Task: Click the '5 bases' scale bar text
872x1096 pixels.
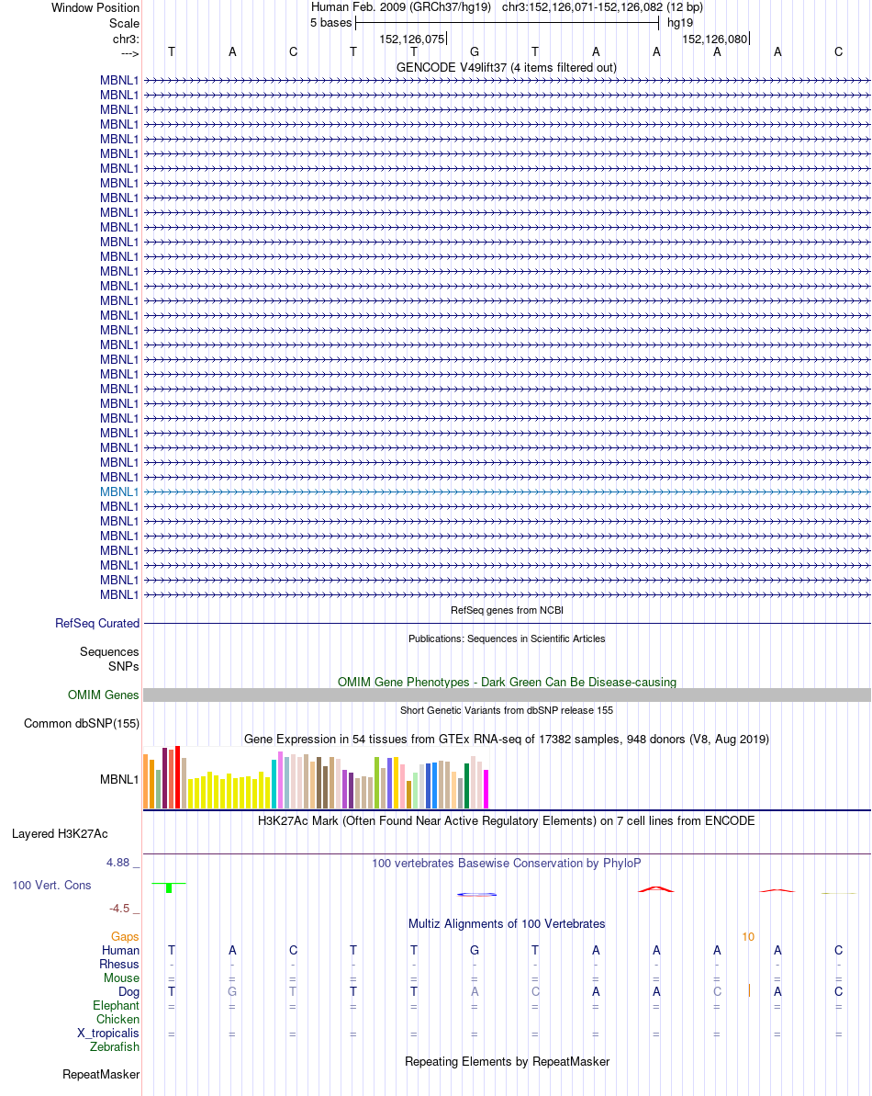Action: tap(331, 23)
